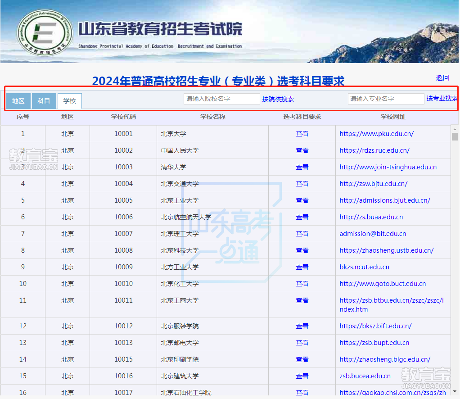Screen dimensions: 460x399
Task: Open 查看 for 北京航空航天大学
Action: point(302,217)
